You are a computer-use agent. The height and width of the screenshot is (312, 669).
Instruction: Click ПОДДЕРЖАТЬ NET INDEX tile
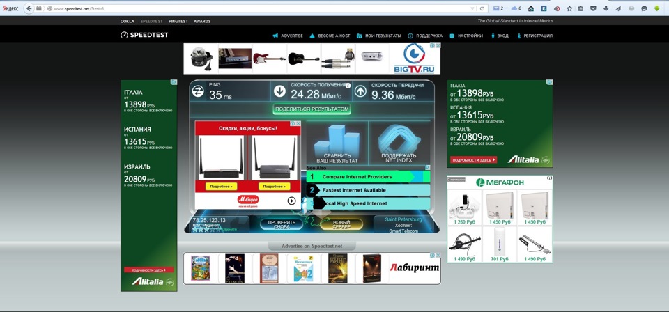[x=399, y=143]
